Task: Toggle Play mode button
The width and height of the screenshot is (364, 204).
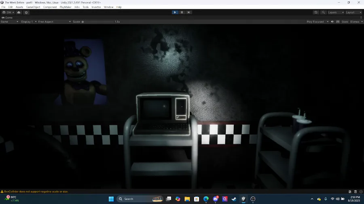Action: [x=175, y=12]
